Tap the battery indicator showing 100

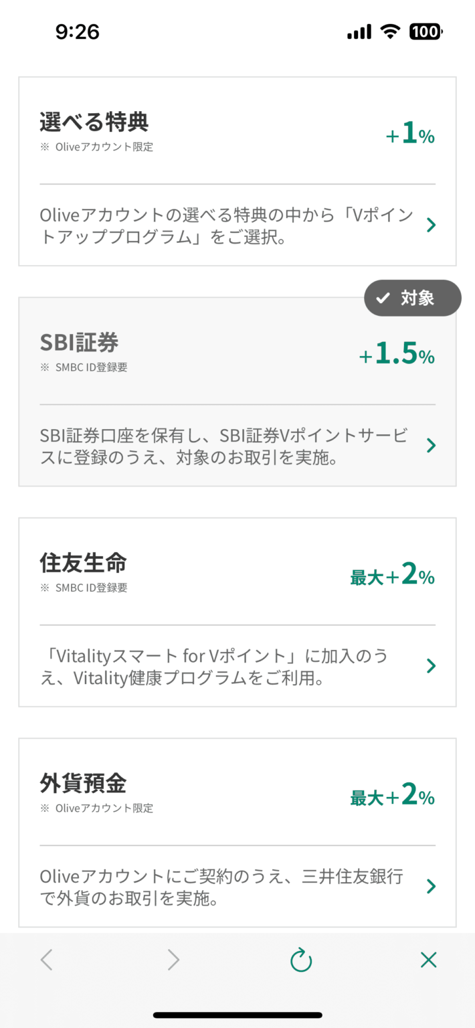click(x=424, y=31)
